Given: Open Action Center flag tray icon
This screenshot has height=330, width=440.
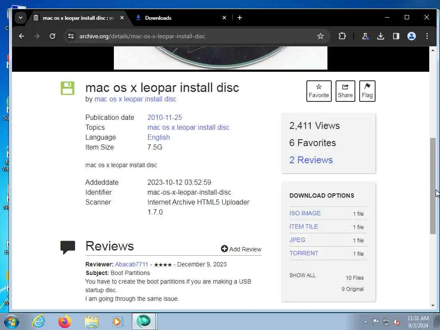Looking at the screenshot, I should (x=376, y=321).
